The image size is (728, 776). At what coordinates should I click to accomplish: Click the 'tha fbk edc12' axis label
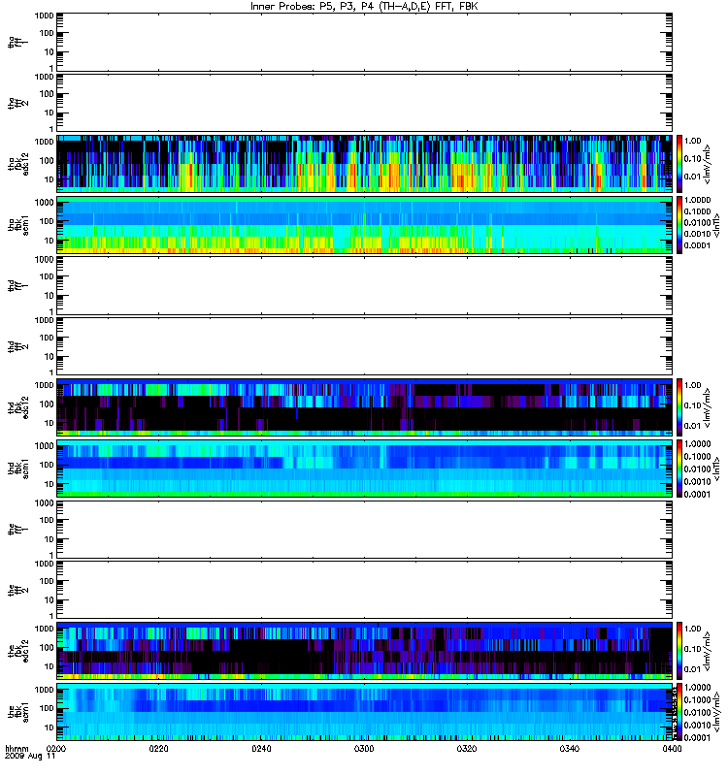[x=18, y=163]
